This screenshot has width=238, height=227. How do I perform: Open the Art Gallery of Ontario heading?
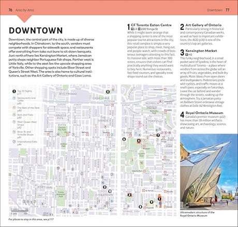pos(203,25)
